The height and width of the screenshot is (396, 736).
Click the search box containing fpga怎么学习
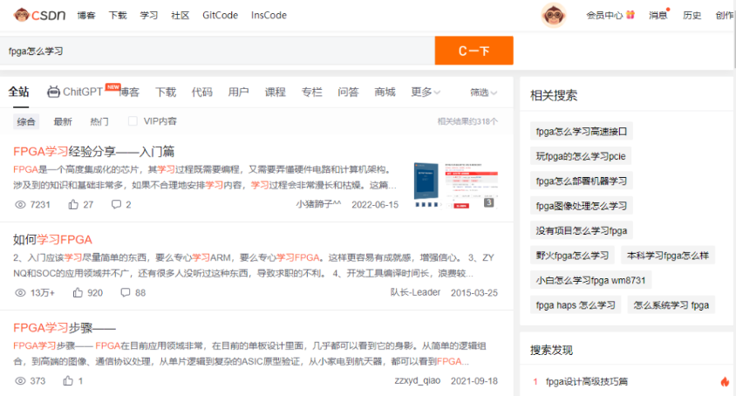[x=217, y=51]
